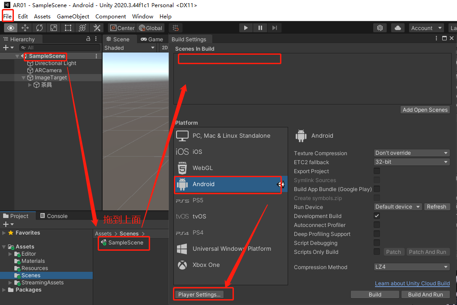Open the File menu
Image resolution: width=457 pixels, height=305 pixels.
8,16
